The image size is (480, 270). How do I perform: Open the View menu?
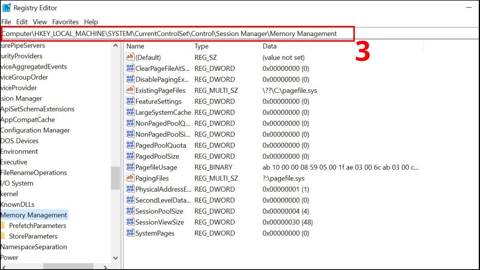pos(40,22)
